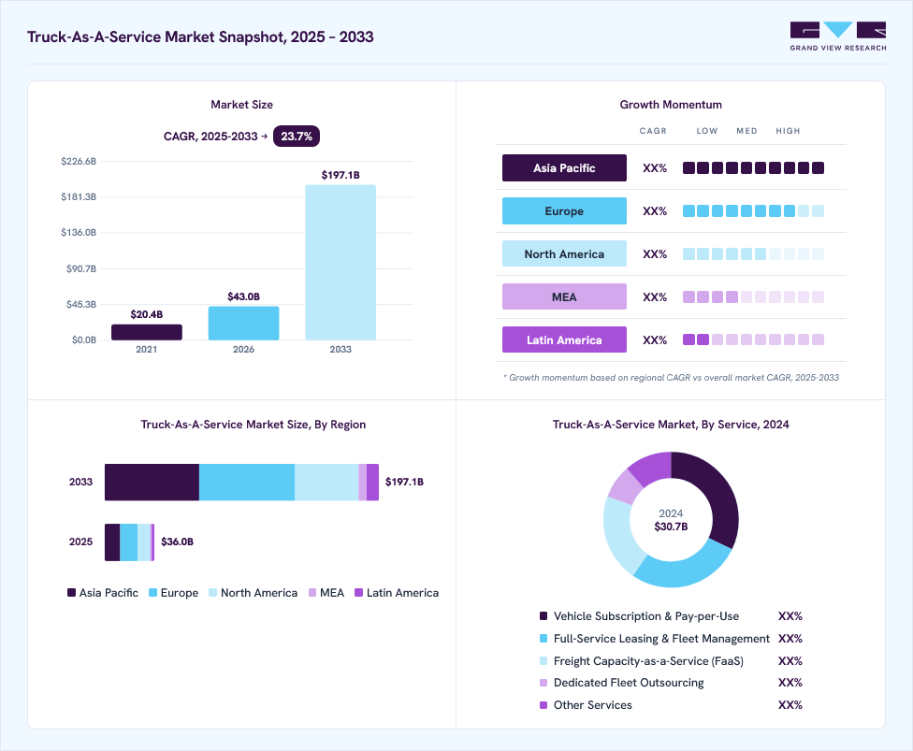
Task: Click the $226.6B y-axis label
Action: pos(79,161)
